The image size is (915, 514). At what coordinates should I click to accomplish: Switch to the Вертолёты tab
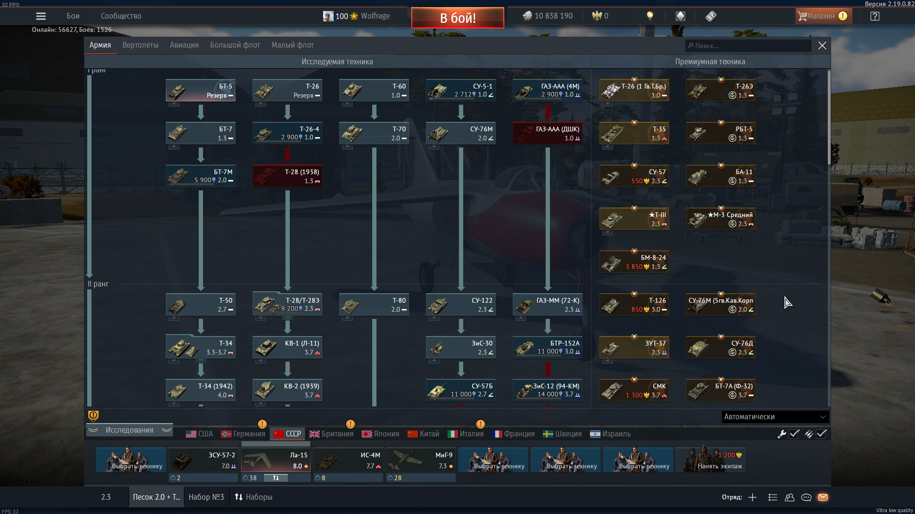(141, 45)
